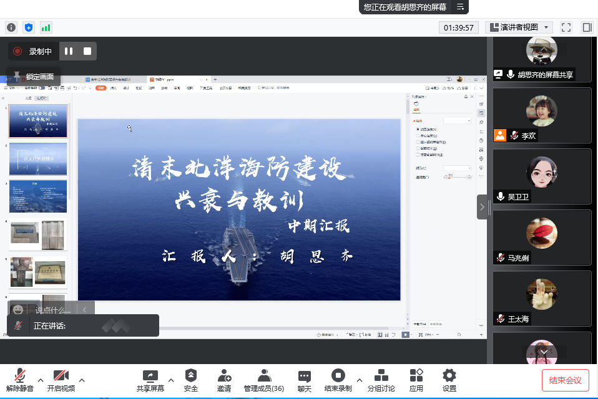
Task: Expand the Speaker View dropdown
Action: [519, 27]
